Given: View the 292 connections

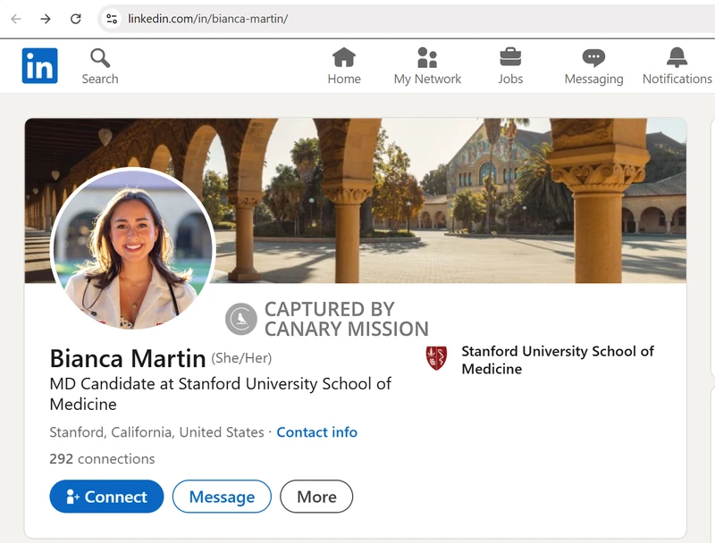Looking at the screenshot, I should point(102,458).
